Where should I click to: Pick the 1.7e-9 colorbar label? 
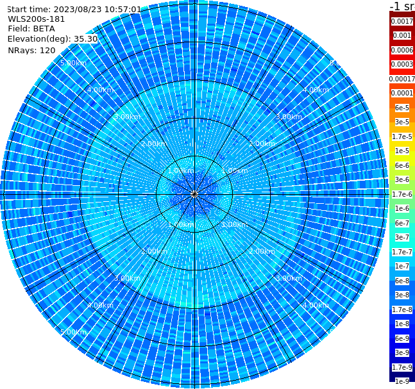(402, 367)
